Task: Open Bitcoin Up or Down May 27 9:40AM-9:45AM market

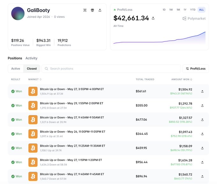Action: (72, 174)
